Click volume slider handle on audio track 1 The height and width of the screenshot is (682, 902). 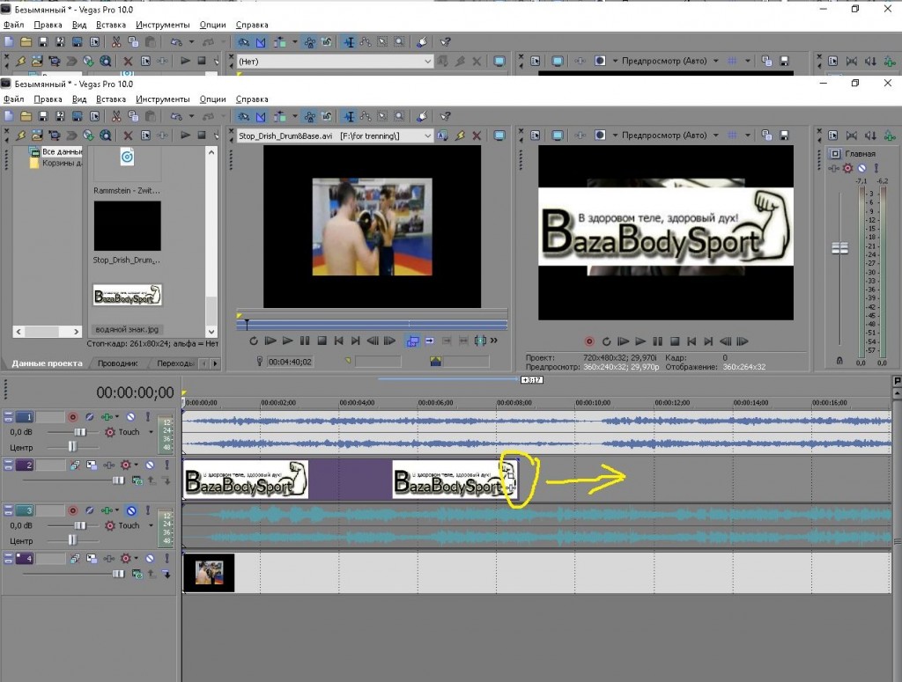pos(80,432)
